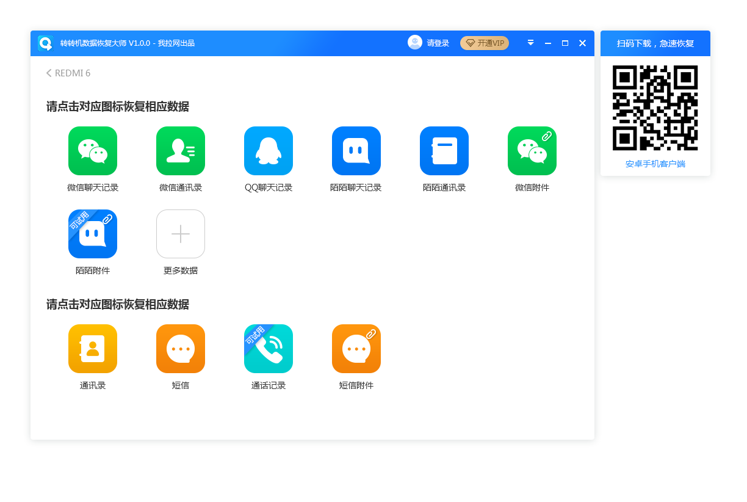
Task: Open the QQ chat records icon
Action: click(x=269, y=151)
